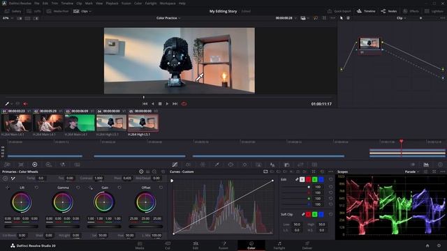Adjust the Offset master wheel slider
Screen dimensions: 447x251
(x=146, y=227)
